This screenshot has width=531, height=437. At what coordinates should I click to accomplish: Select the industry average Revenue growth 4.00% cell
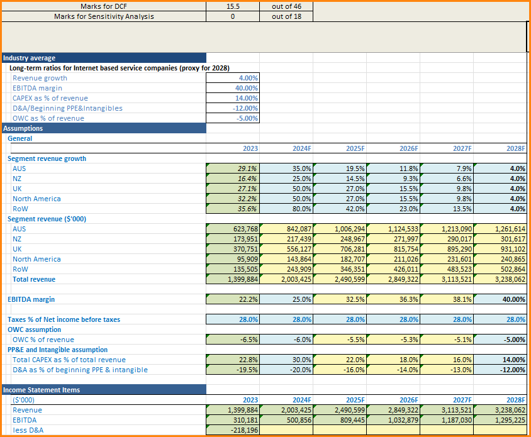pos(233,78)
